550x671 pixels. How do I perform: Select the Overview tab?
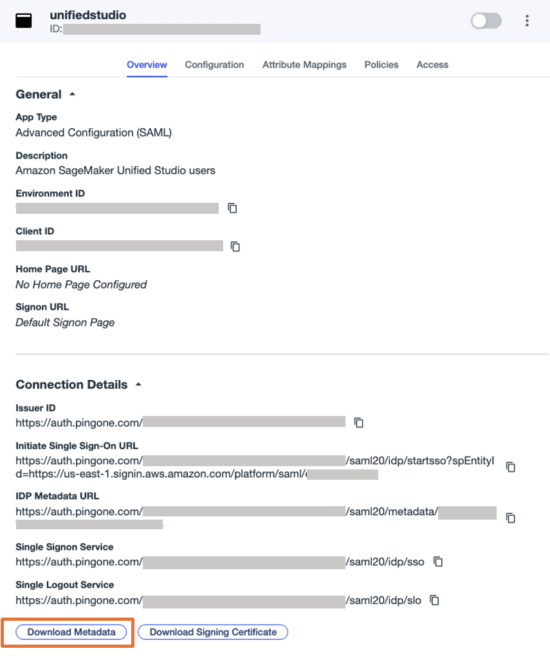click(147, 64)
